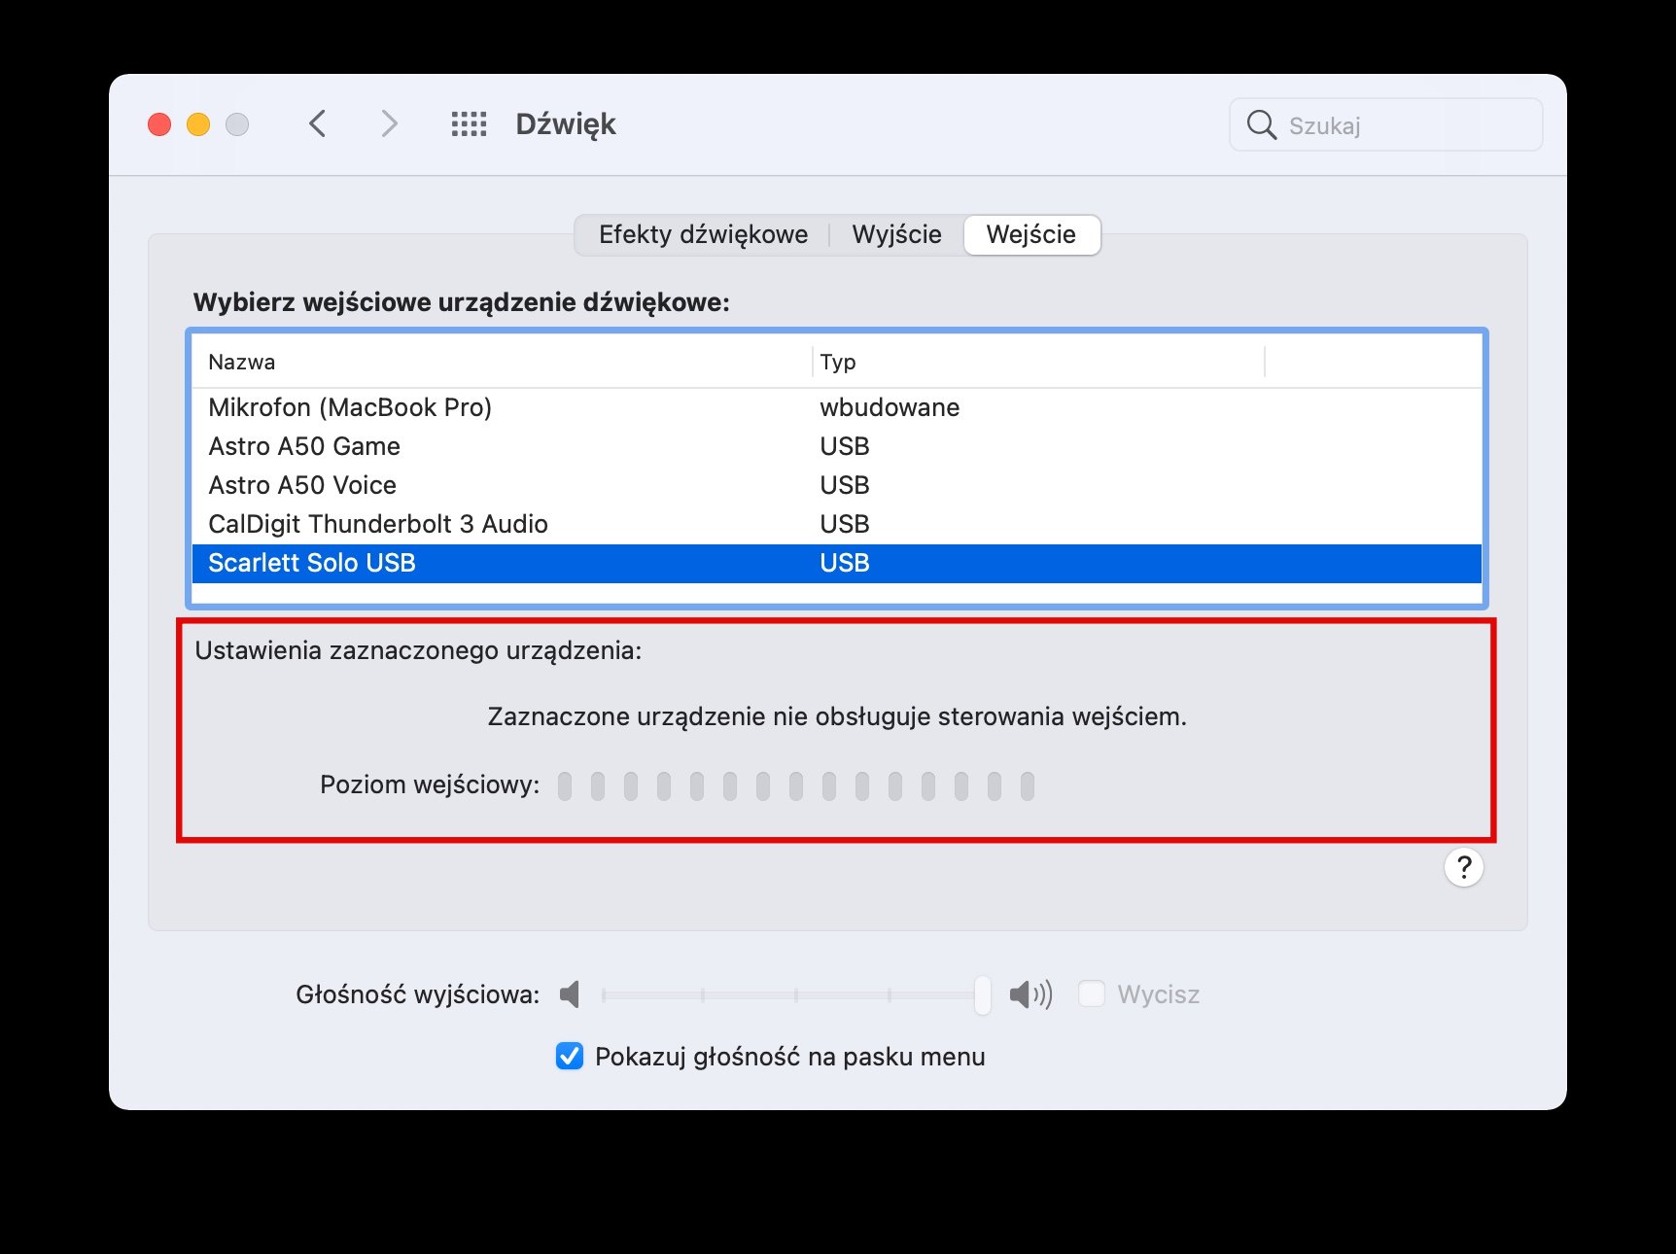Sort devices by Typ column header
Viewport: 1676px width, 1254px height.
(1038, 362)
